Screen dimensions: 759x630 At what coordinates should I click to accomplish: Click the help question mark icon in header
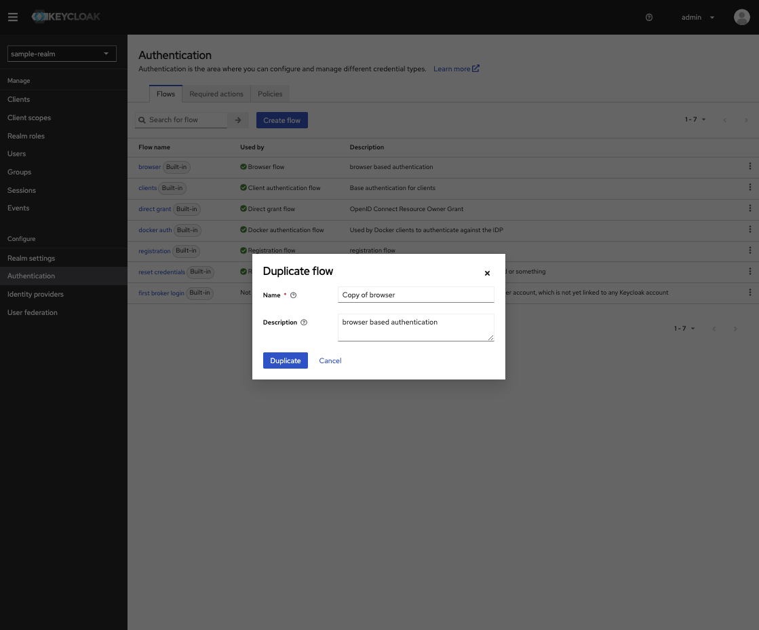coord(649,18)
